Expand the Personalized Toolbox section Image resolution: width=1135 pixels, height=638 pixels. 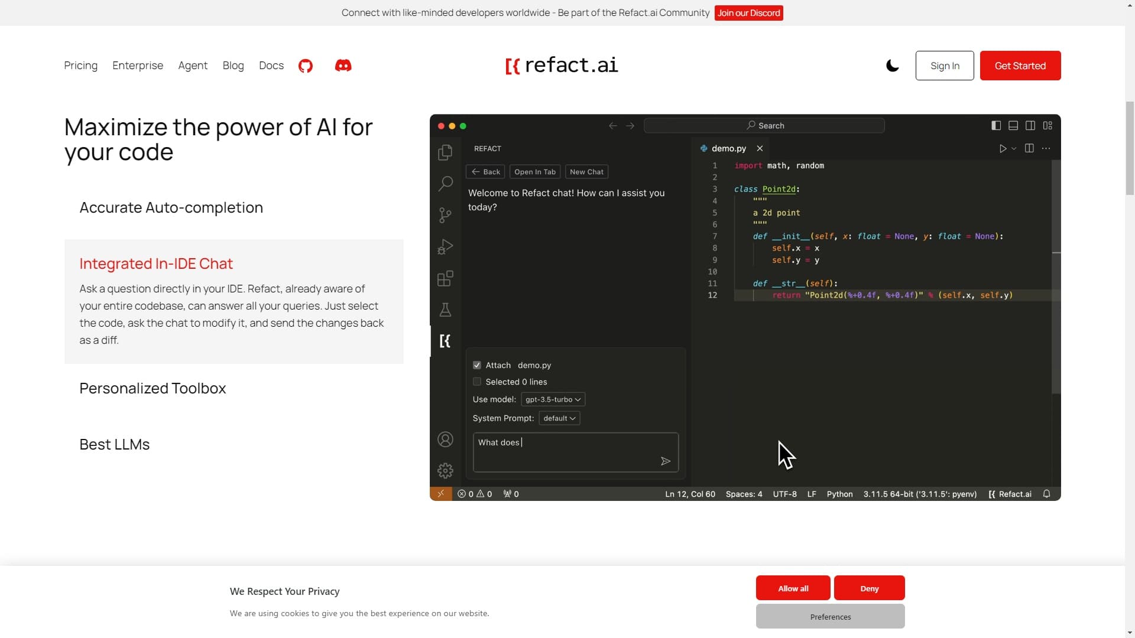[153, 388]
